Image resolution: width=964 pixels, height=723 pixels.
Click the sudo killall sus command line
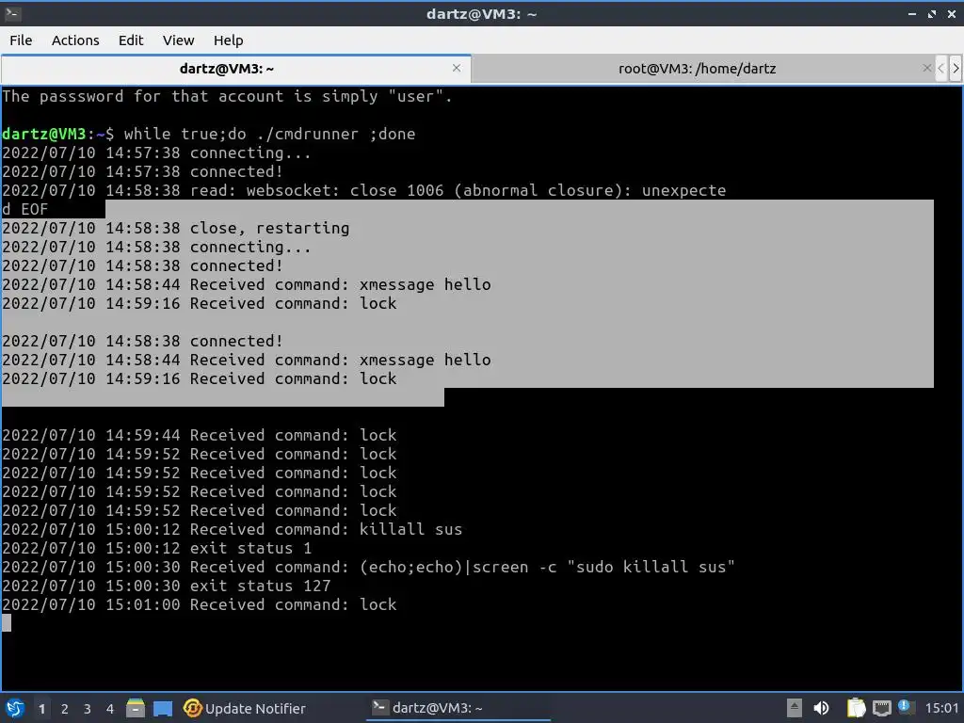(368, 567)
